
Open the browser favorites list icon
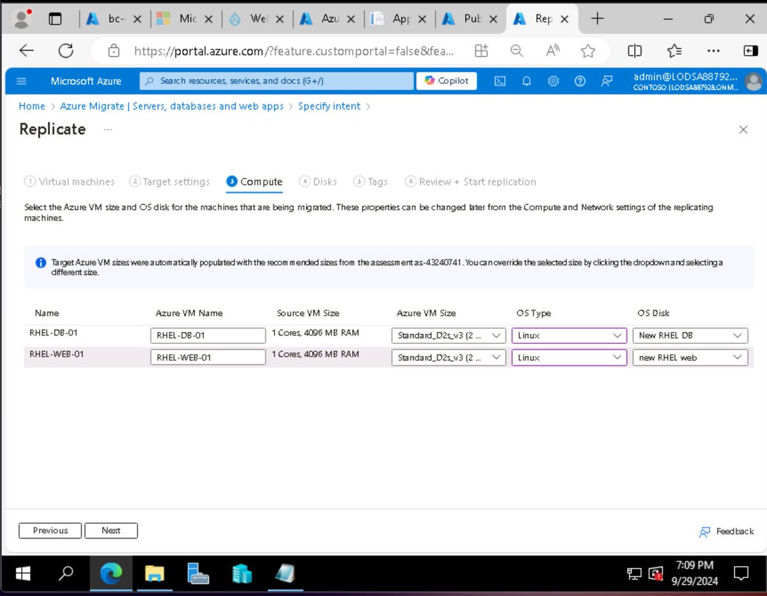point(674,51)
